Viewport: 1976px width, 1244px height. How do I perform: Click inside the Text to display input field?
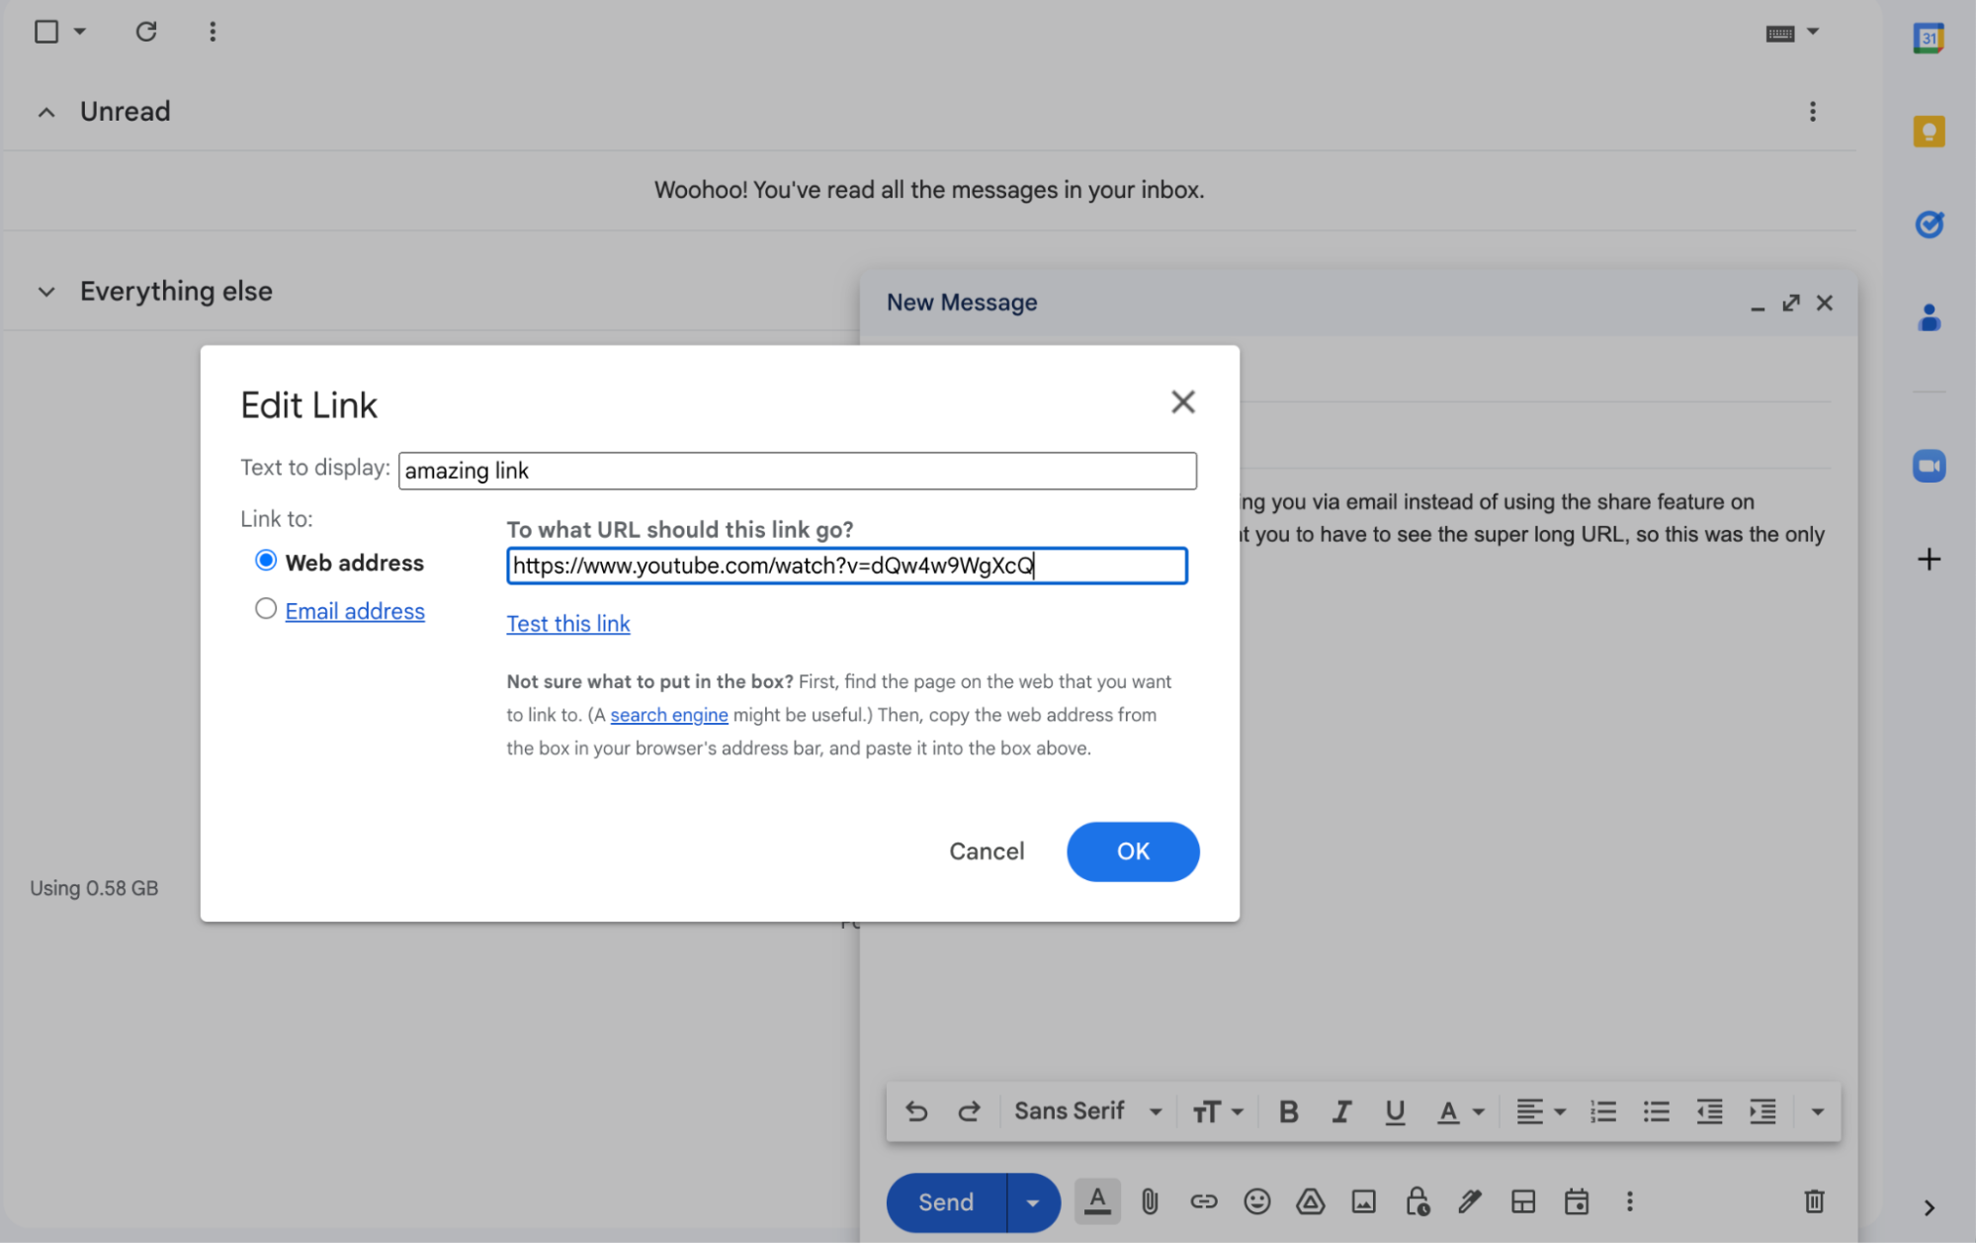(x=798, y=469)
